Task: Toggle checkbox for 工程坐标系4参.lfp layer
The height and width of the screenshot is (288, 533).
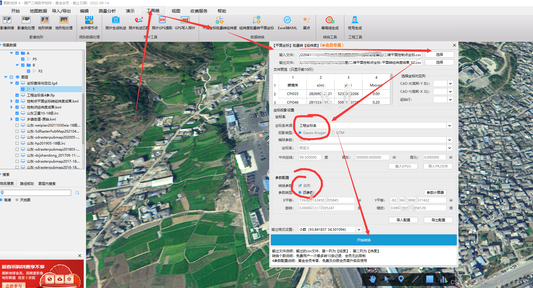Action: click(17, 95)
